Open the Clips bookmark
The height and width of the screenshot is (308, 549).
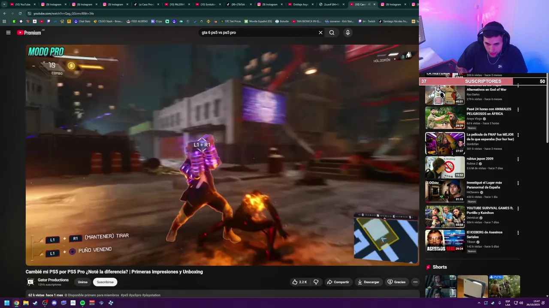pos(157,21)
